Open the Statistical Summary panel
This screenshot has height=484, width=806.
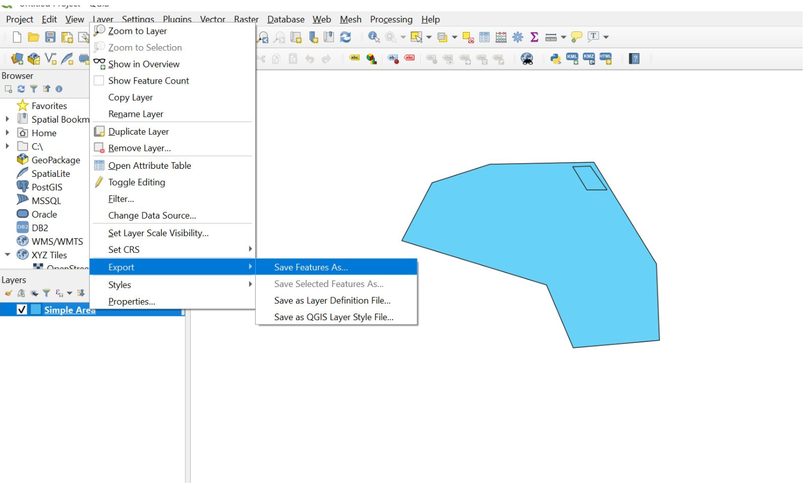point(534,37)
